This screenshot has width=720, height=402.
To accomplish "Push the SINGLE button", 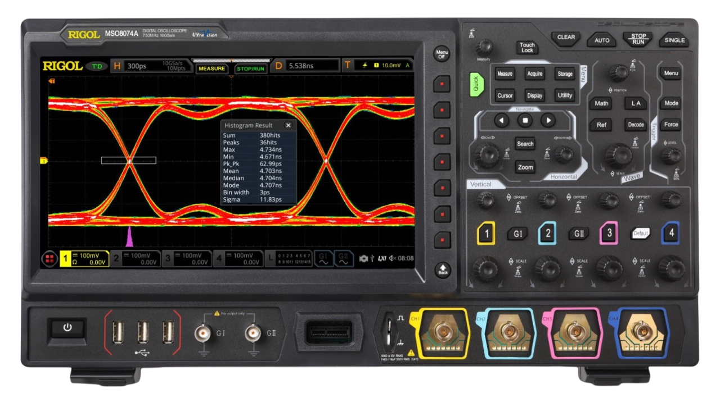I will [x=674, y=40].
